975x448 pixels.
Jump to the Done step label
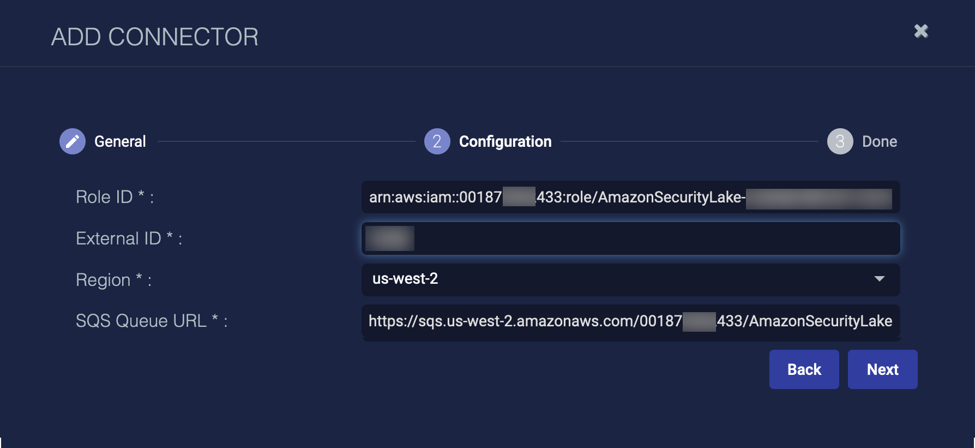coord(879,141)
